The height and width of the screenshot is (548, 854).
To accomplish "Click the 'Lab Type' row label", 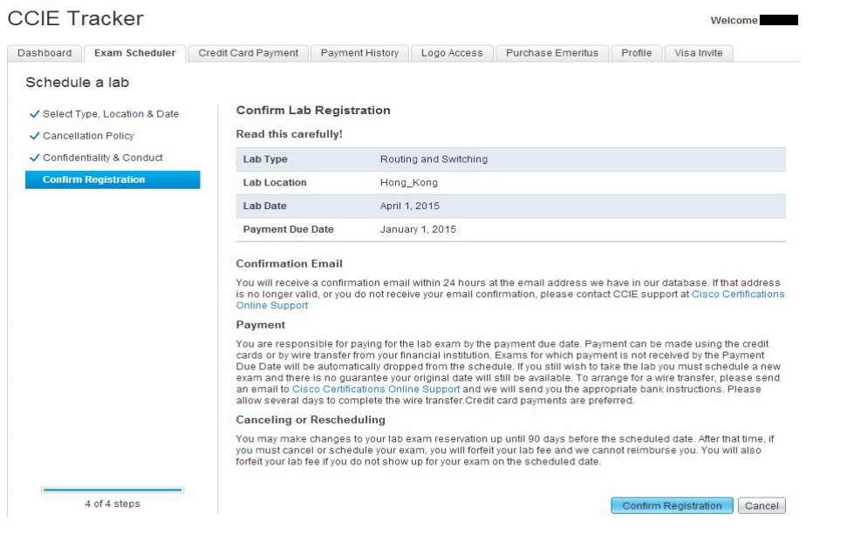I will click(x=265, y=159).
